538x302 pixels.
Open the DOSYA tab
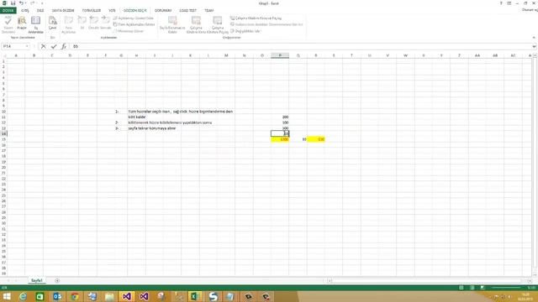[x=8, y=10]
